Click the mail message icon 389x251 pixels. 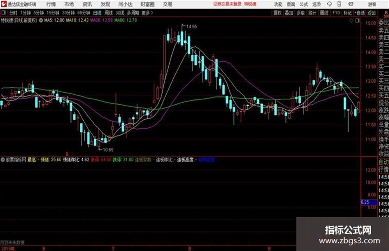(351, 4)
